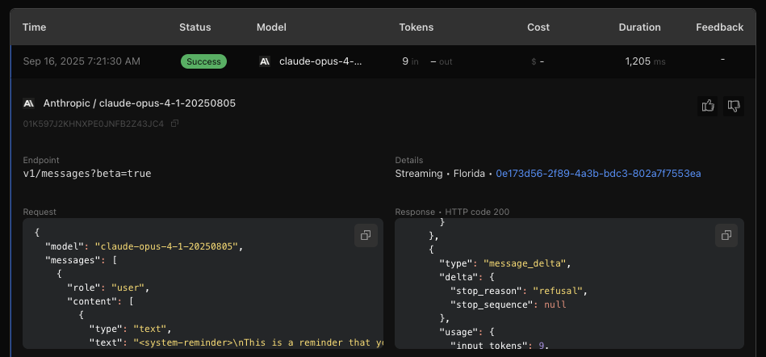
Task: Copy the Response JSON payload
Action: [x=726, y=235]
